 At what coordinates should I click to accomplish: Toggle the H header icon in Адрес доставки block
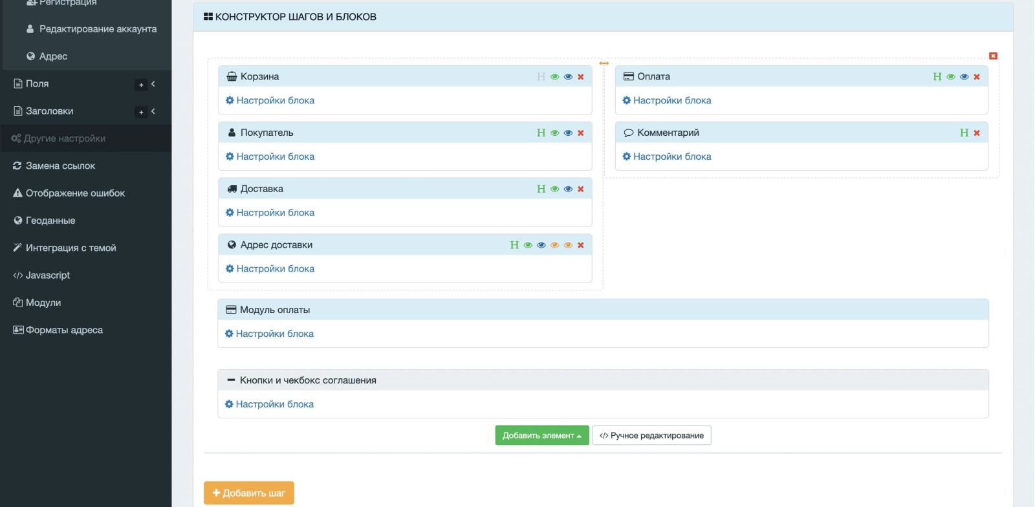click(x=515, y=246)
